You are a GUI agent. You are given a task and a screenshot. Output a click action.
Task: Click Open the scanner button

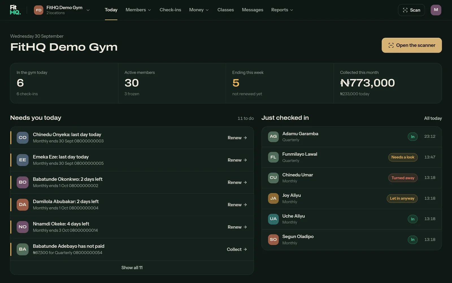pos(412,45)
